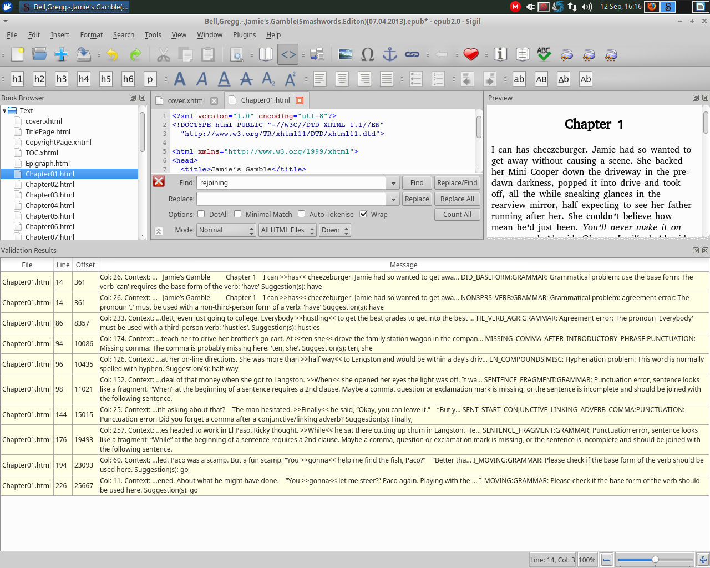Open the search Mode Normal dropdown

click(x=226, y=230)
